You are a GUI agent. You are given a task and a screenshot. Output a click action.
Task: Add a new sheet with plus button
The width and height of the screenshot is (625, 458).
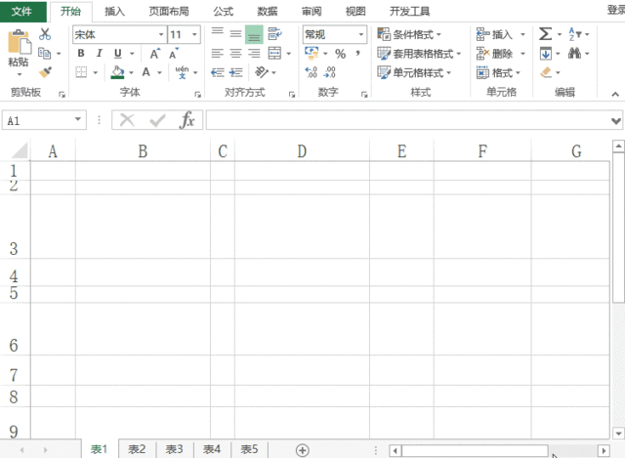302,450
